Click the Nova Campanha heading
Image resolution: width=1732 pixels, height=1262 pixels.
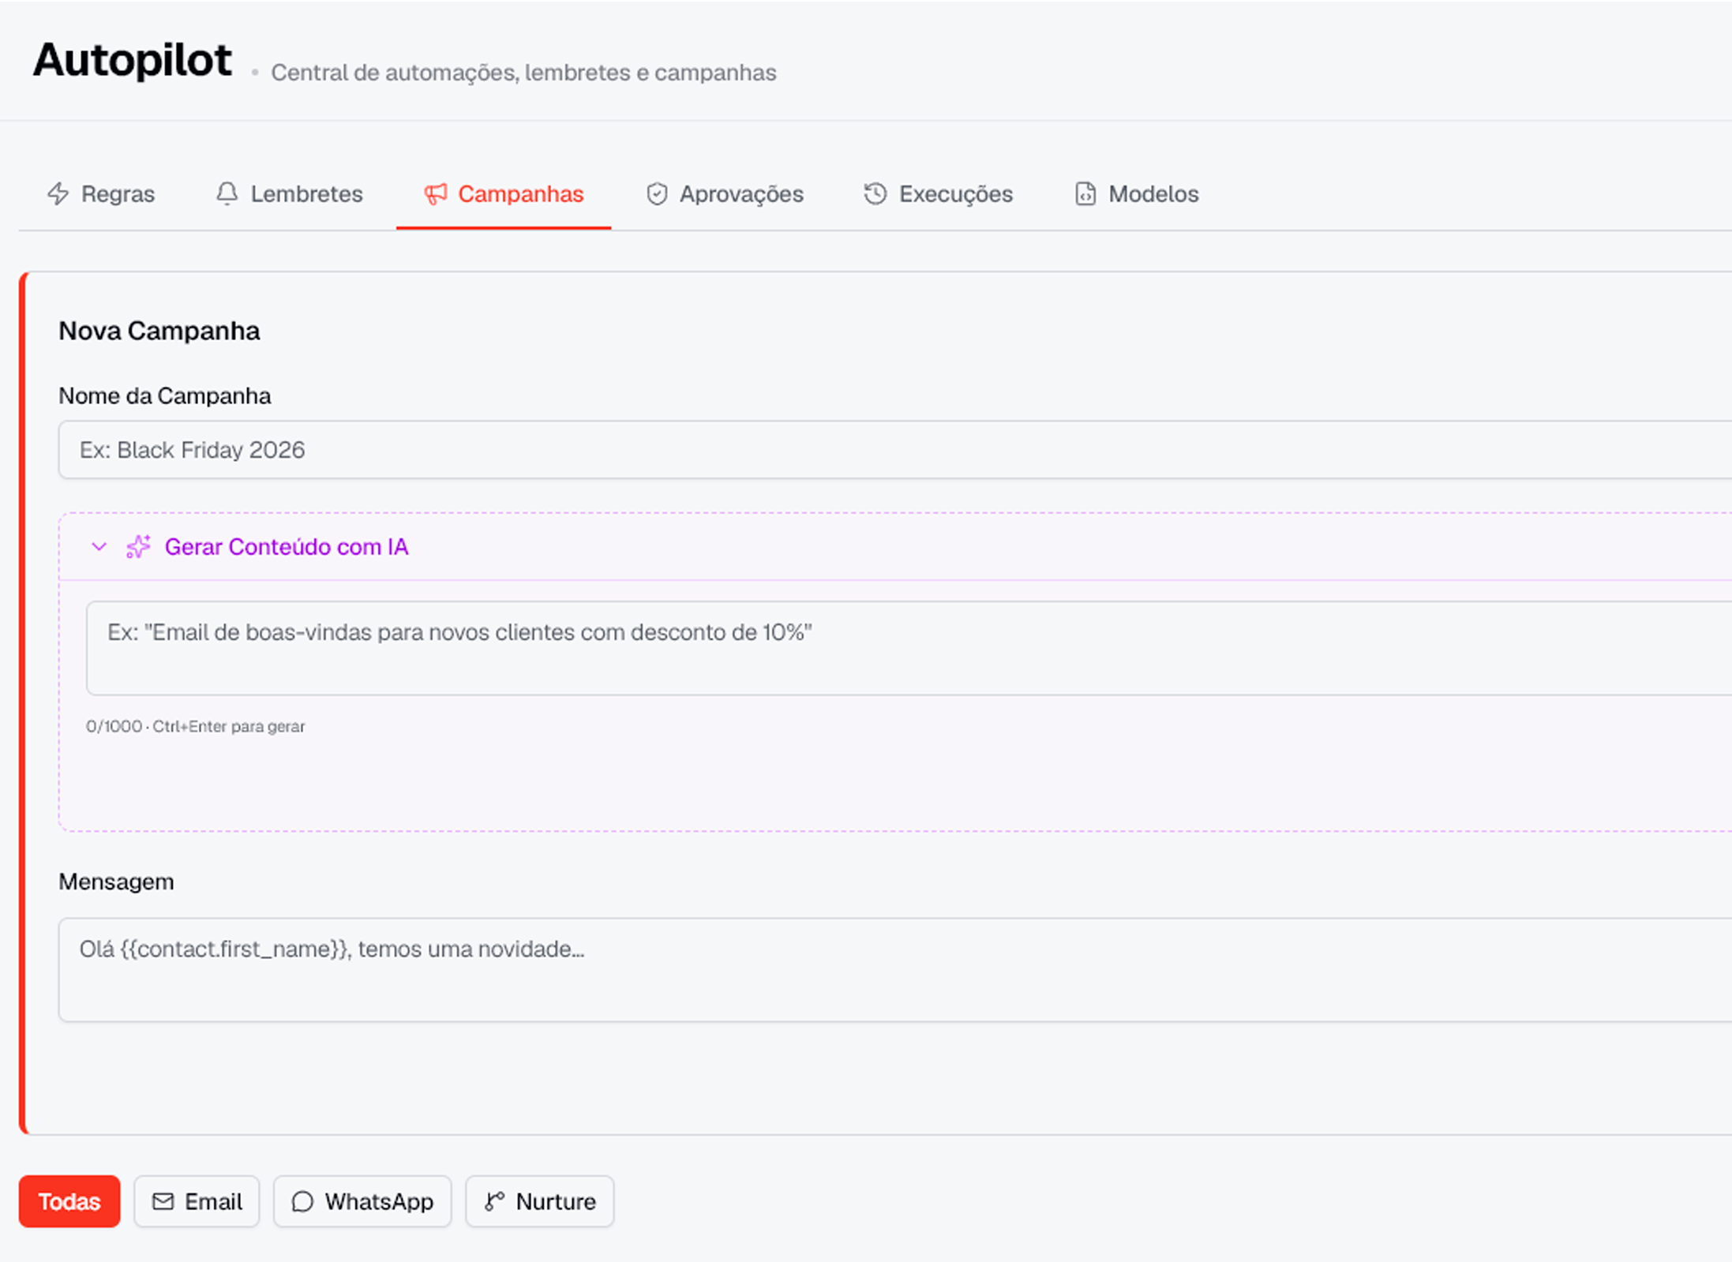pyautogui.click(x=159, y=331)
